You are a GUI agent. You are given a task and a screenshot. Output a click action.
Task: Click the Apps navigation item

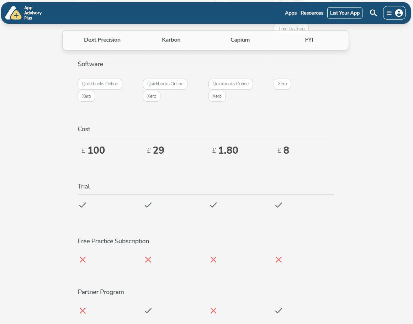click(x=291, y=13)
